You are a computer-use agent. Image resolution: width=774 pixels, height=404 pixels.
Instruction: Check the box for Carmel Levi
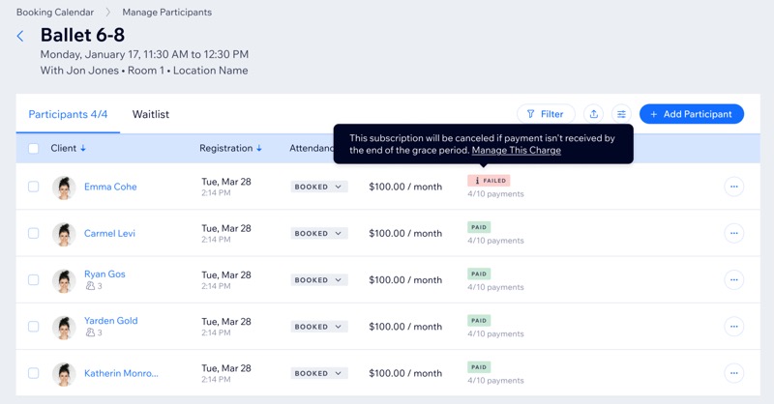pyautogui.click(x=33, y=233)
